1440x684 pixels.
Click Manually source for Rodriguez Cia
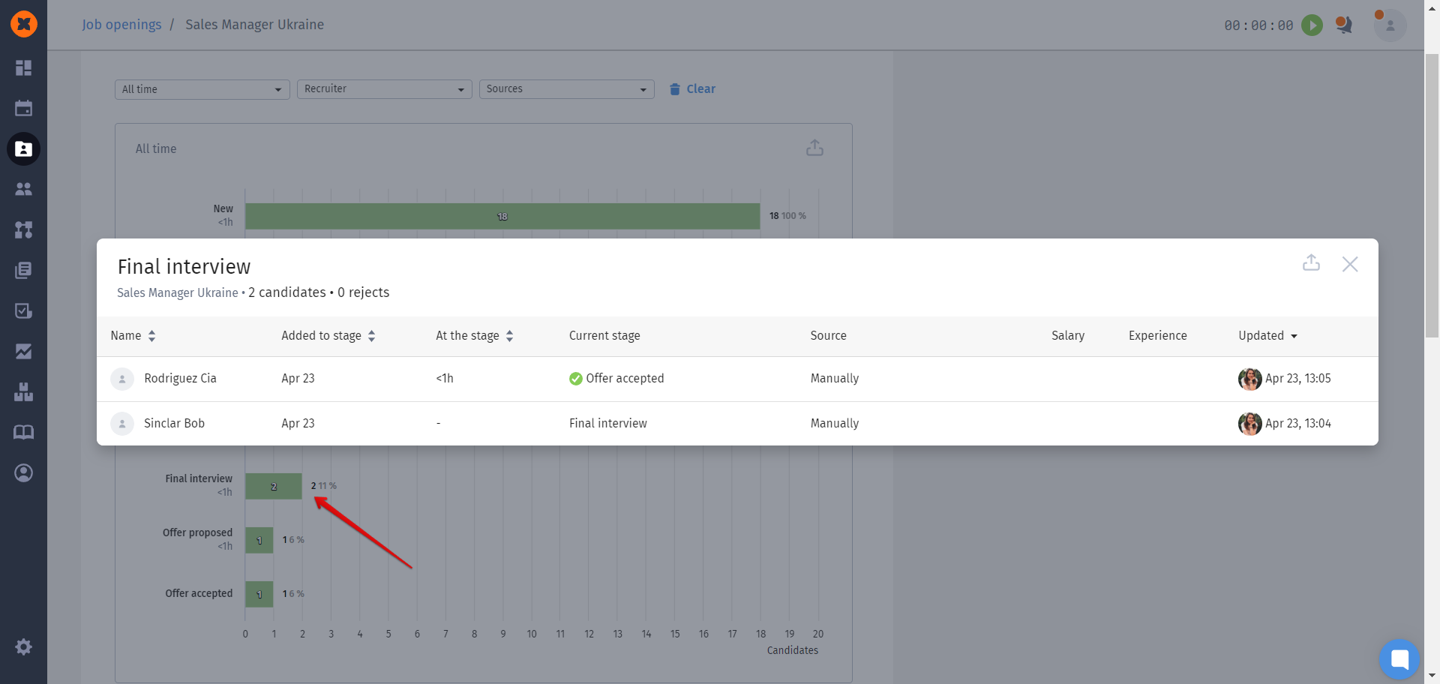coord(835,379)
